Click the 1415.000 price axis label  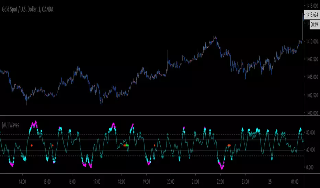[x=312, y=6]
